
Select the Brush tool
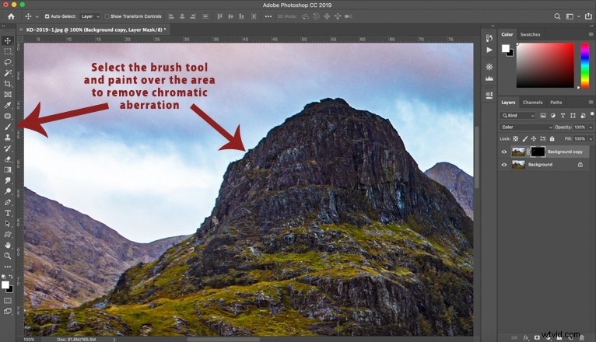(x=8, y=127)
